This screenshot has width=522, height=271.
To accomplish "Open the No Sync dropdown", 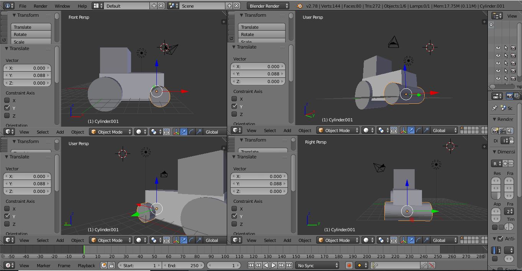I will pos(317,265).
